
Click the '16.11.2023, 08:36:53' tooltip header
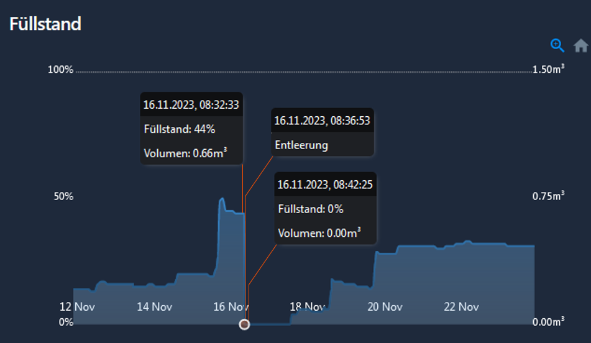coord(323,121)
